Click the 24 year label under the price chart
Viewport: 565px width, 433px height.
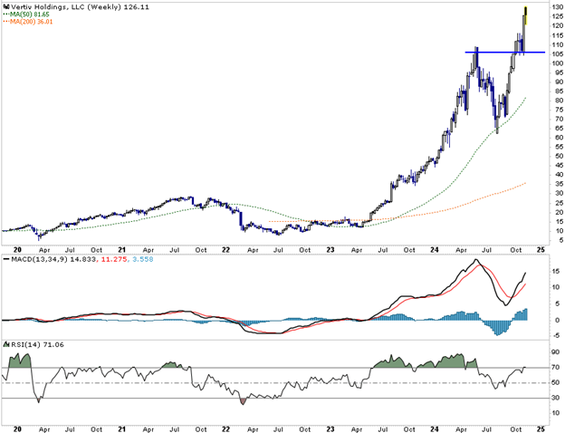point(435,249)
